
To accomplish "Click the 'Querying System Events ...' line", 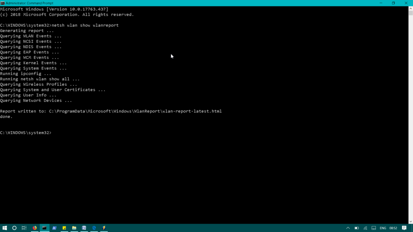I will tap(33, 68).
